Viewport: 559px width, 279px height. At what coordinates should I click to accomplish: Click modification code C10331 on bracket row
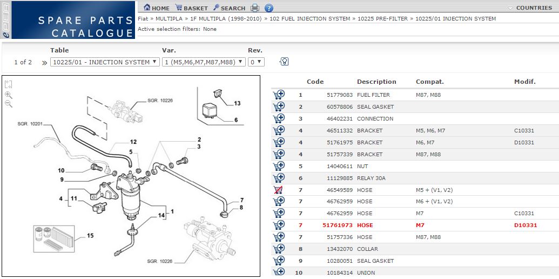pyautogui.click(x=524, y=131)
